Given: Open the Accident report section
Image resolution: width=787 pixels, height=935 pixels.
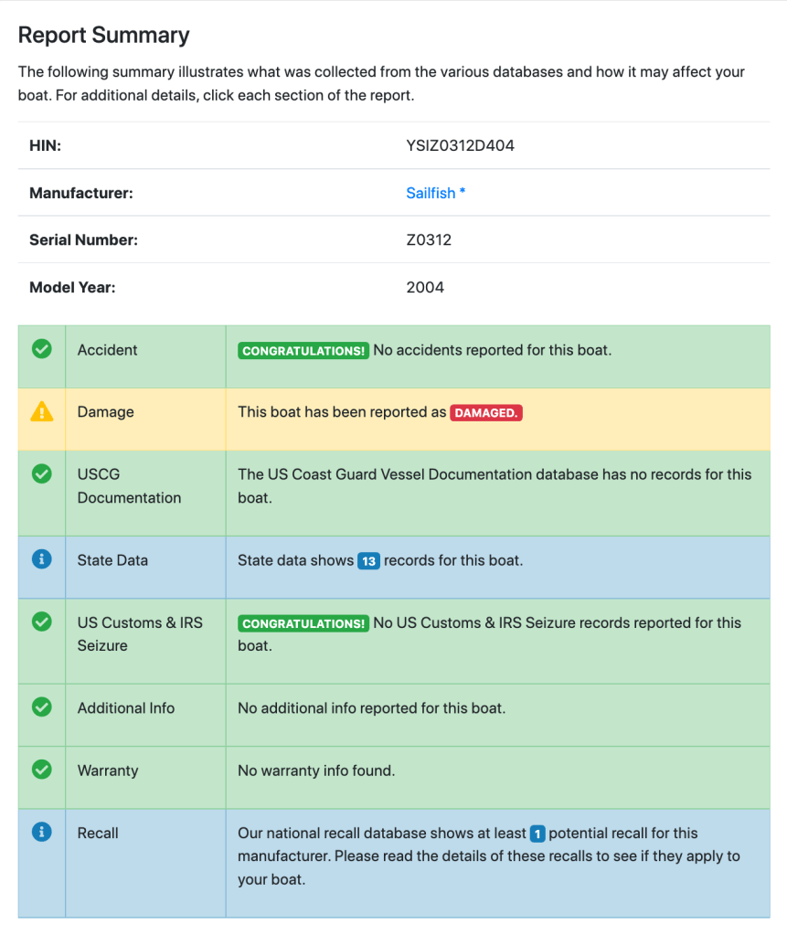Looking at the screenshot, I should click(x=108, y=350).
